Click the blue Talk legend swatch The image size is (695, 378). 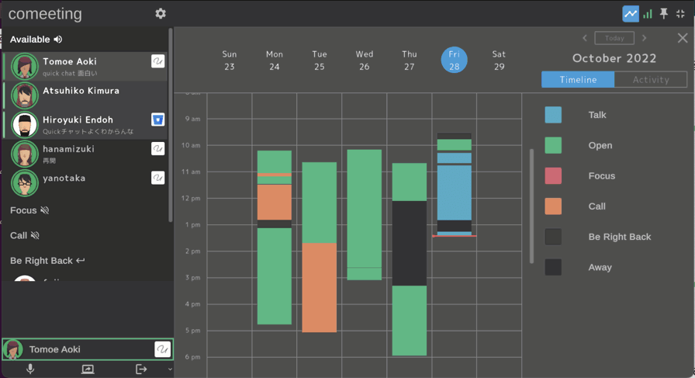coord(553,115)
